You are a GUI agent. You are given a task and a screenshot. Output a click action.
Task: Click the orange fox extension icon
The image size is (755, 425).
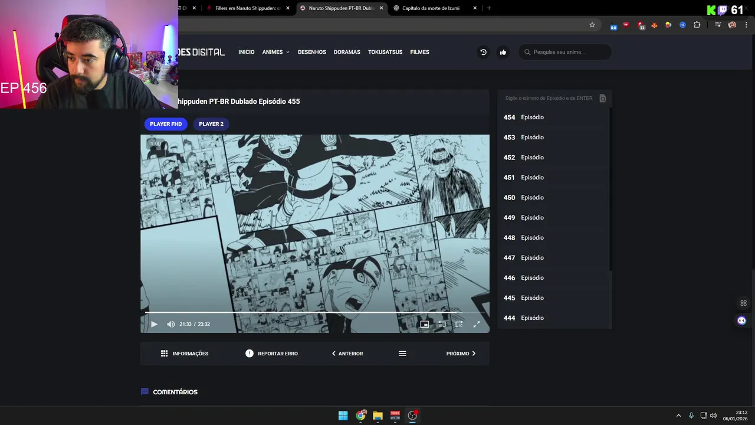coord(654,25)
